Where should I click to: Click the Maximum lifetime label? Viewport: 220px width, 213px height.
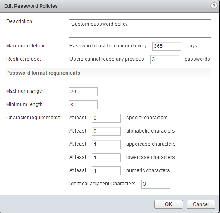(26, 46)
